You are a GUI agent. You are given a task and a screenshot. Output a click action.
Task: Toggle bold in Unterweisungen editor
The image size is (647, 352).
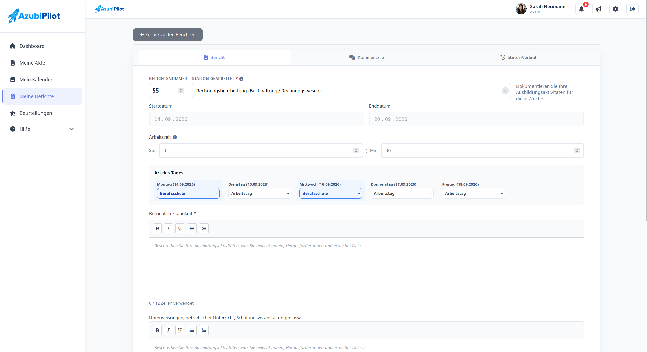(x=157, y=330)
